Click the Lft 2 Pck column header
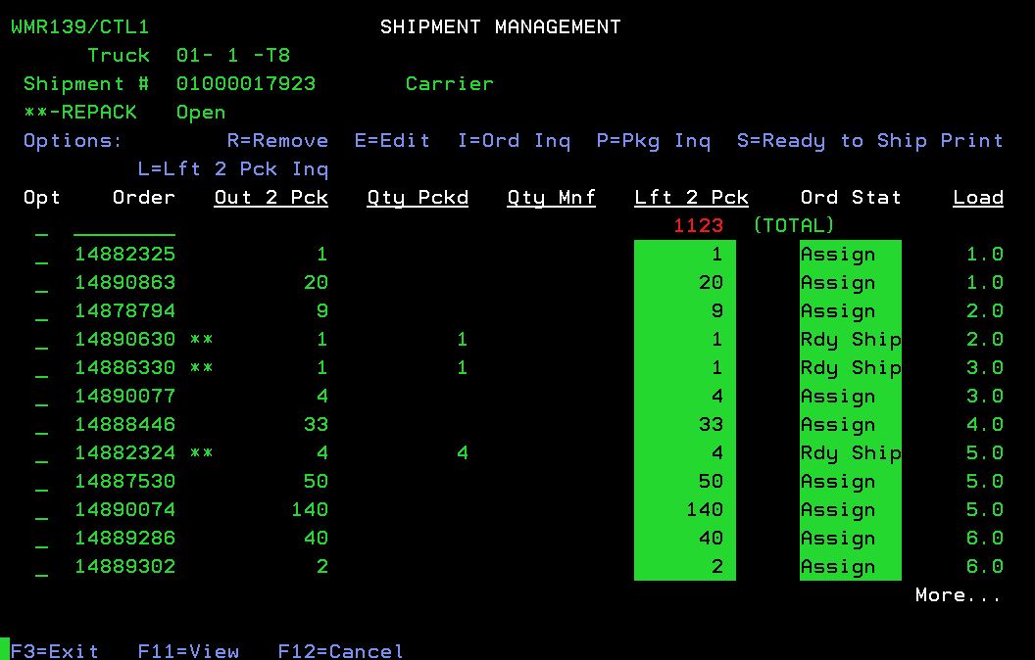Viewport: 1035px width, 660px height. click(x=691, y=198)
